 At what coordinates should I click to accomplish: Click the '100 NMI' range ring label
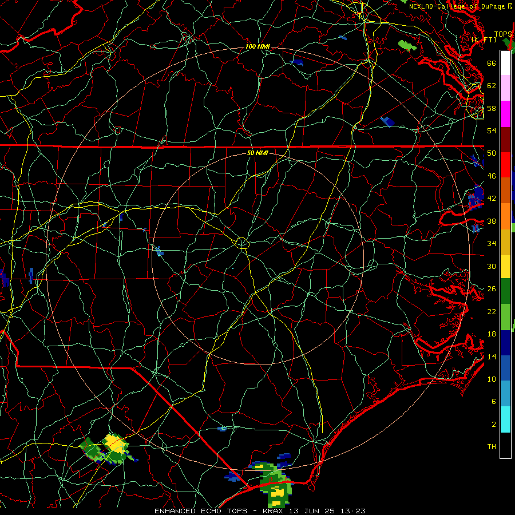coord(257,47)
